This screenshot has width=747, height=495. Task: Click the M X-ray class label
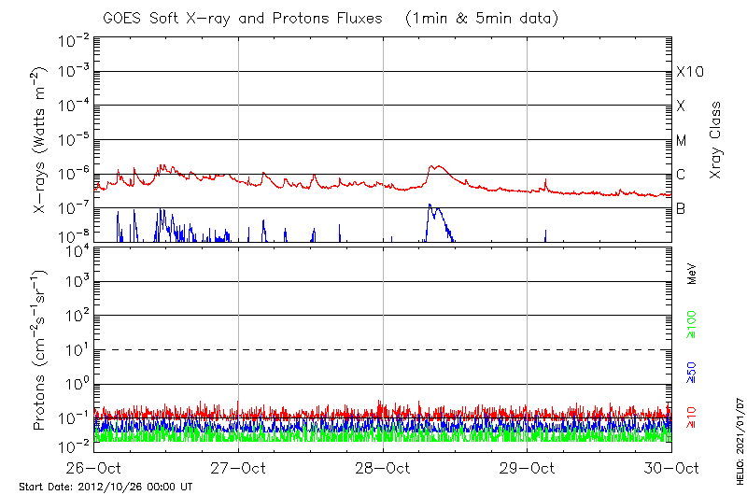click(x=682, y=141)
